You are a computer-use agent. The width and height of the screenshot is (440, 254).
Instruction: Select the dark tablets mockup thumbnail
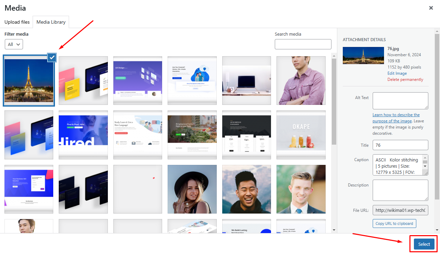click(x=83, y=189)
